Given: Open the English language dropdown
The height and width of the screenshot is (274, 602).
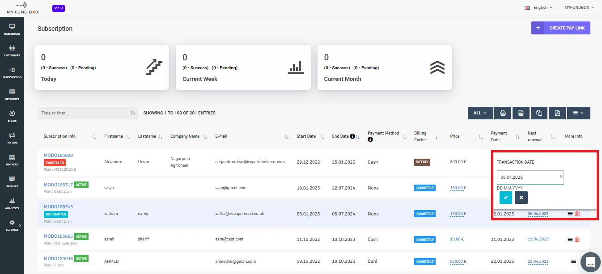Looking at the screenshot, I should coord(538,8).
